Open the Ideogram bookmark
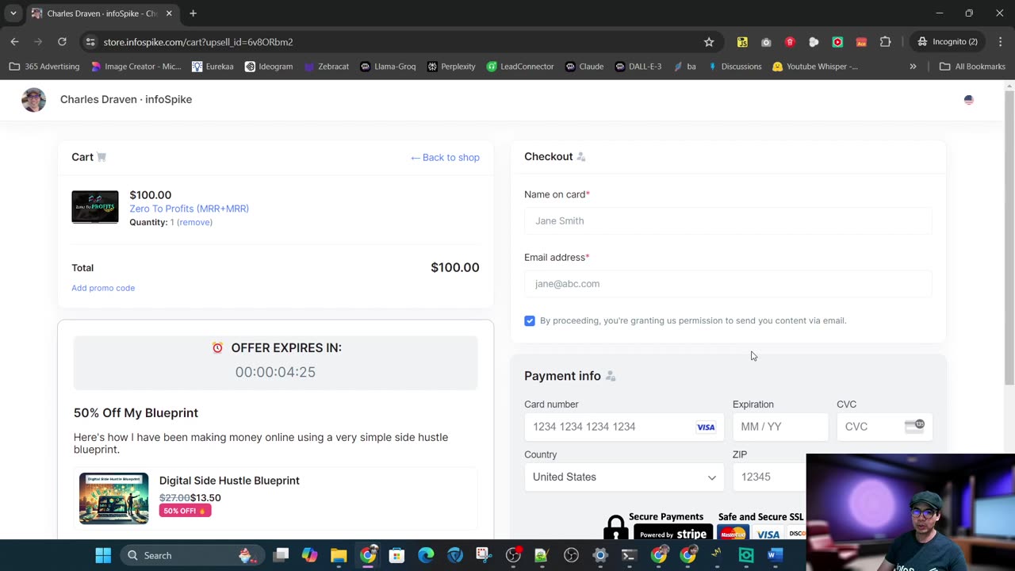 (269, 67)
